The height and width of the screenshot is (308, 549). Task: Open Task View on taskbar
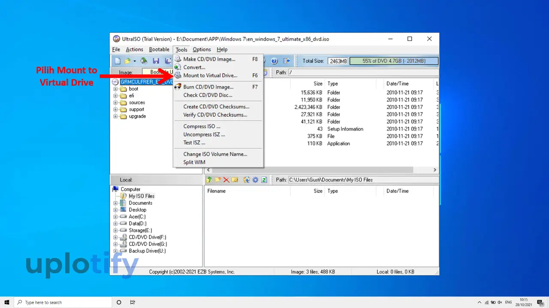(x=133, y=302)
